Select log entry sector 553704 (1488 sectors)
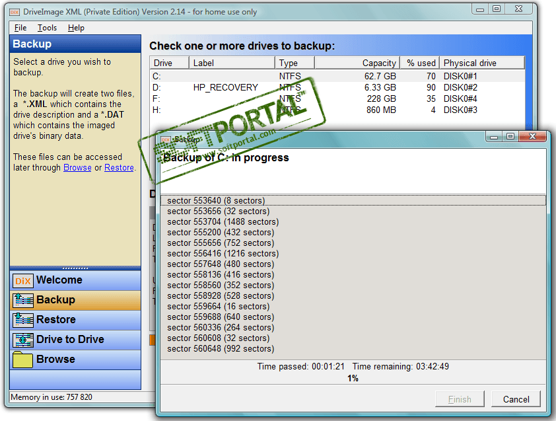 click(353, 222)
